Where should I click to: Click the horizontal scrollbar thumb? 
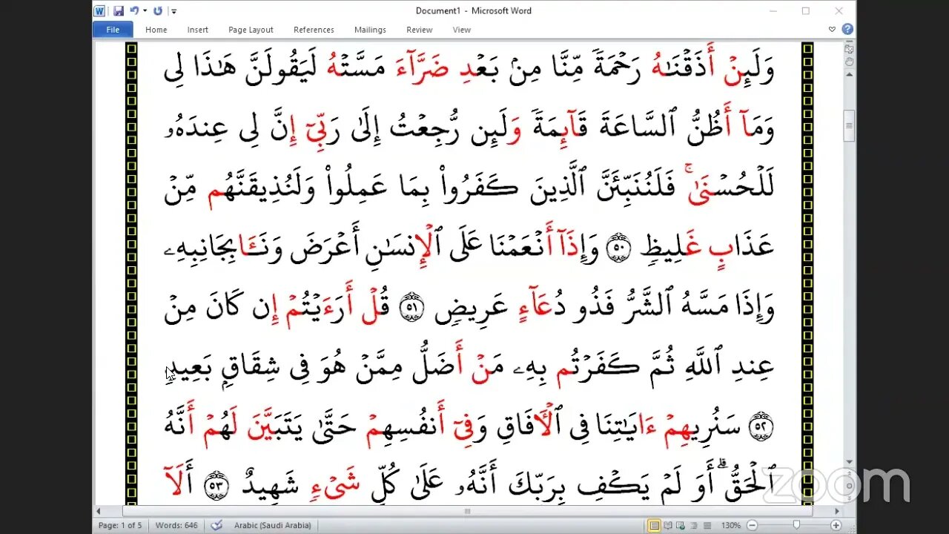(467, 511)
